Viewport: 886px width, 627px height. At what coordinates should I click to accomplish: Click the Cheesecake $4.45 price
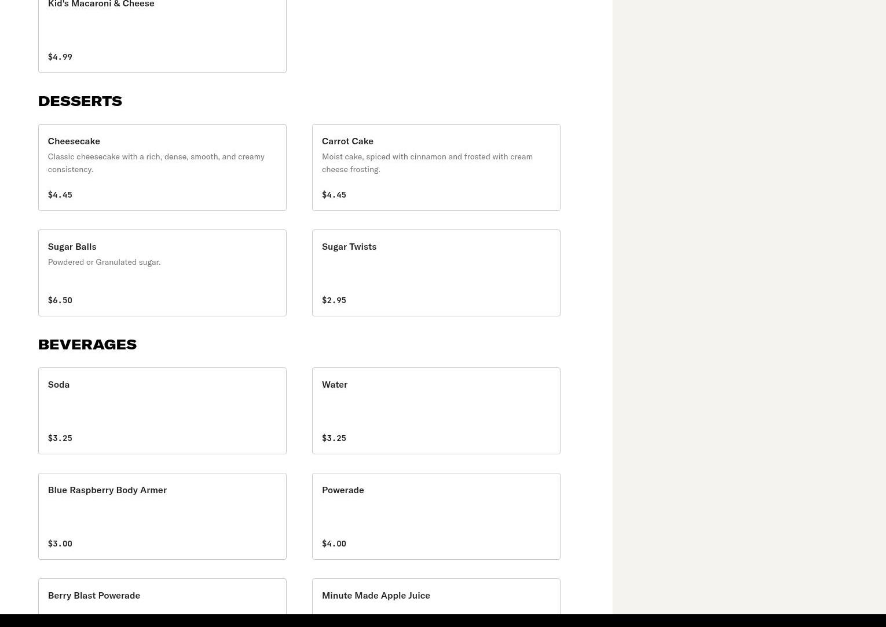click(x=60, y=195)
